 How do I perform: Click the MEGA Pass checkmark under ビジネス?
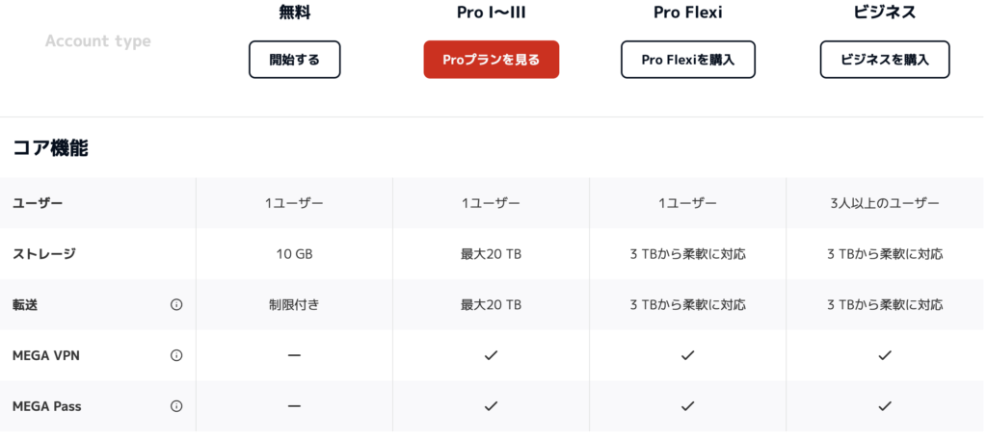(x=885, y=406)
